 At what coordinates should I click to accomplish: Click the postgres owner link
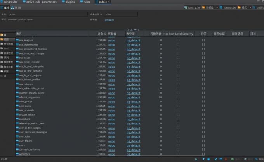(109, 20)
